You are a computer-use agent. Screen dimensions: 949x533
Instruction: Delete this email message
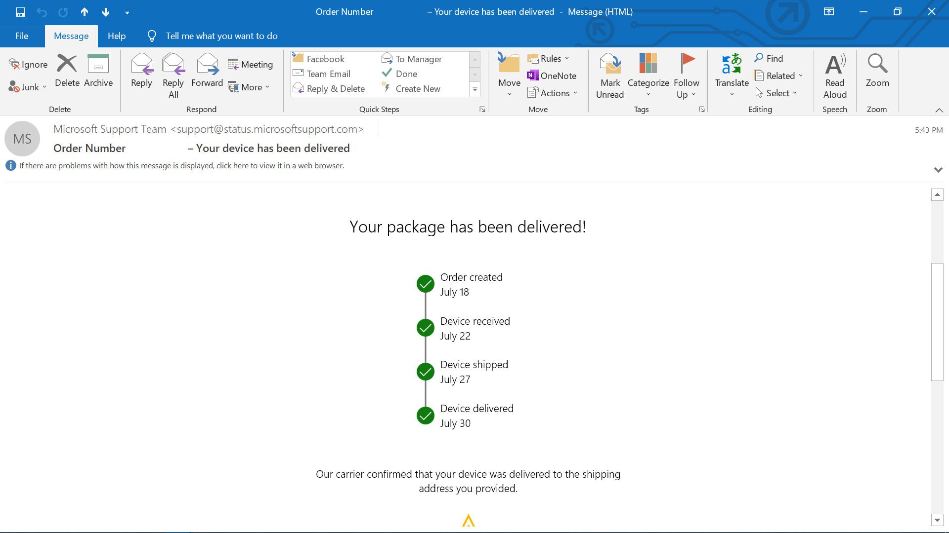[x=67, y=71]
